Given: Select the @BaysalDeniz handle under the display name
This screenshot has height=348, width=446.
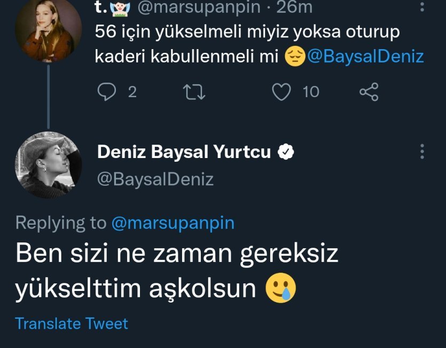Looking at the screenshot, I should pos(155,179).
